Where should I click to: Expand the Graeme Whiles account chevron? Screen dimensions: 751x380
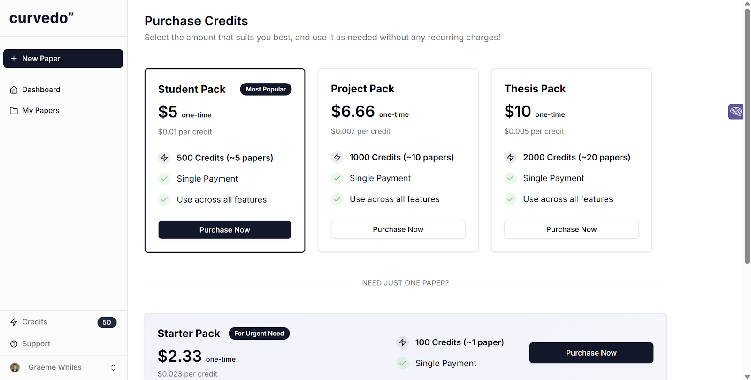click(x=113, y=367)
